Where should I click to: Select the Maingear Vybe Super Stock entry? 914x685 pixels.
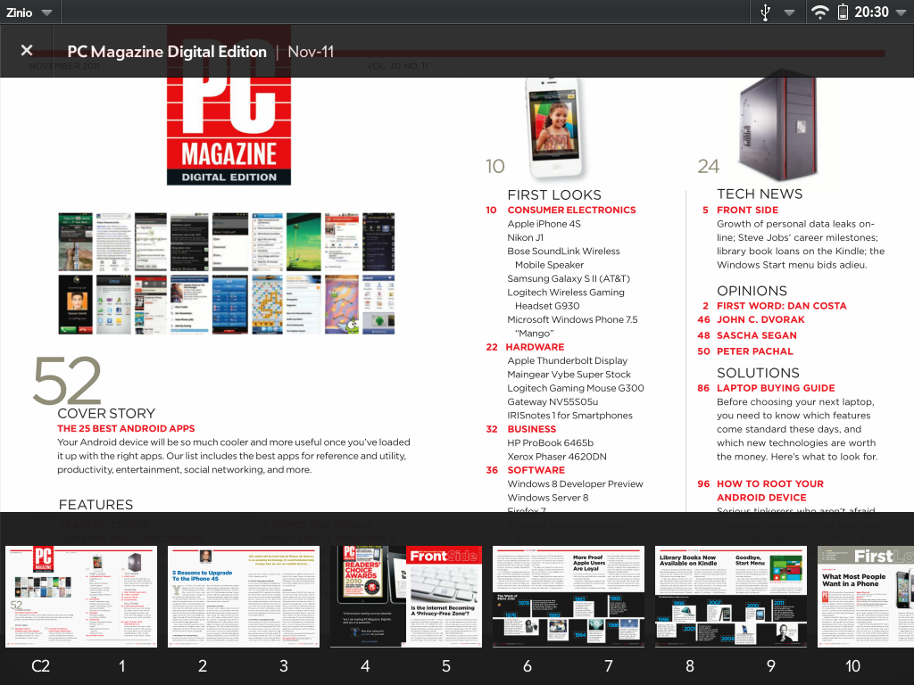pyautogui.click(x=569, y=375)
